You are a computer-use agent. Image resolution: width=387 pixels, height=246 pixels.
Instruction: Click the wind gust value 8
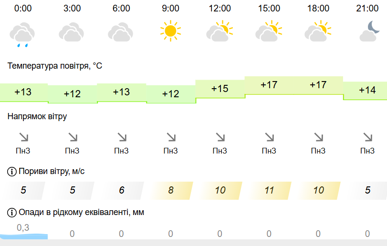[171, 191]
